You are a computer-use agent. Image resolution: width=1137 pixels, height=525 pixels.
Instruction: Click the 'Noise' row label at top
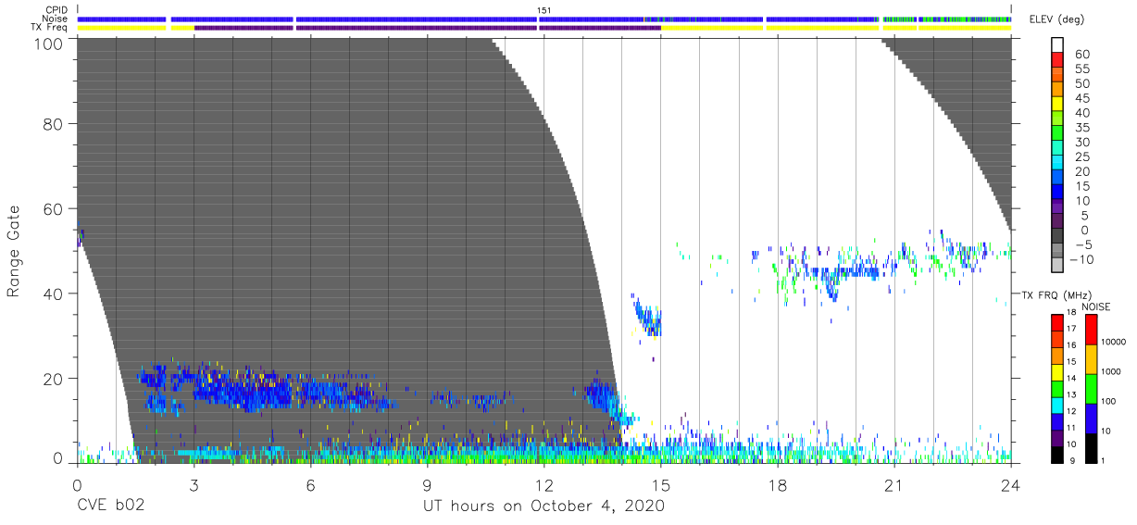[x=56, y=19]
